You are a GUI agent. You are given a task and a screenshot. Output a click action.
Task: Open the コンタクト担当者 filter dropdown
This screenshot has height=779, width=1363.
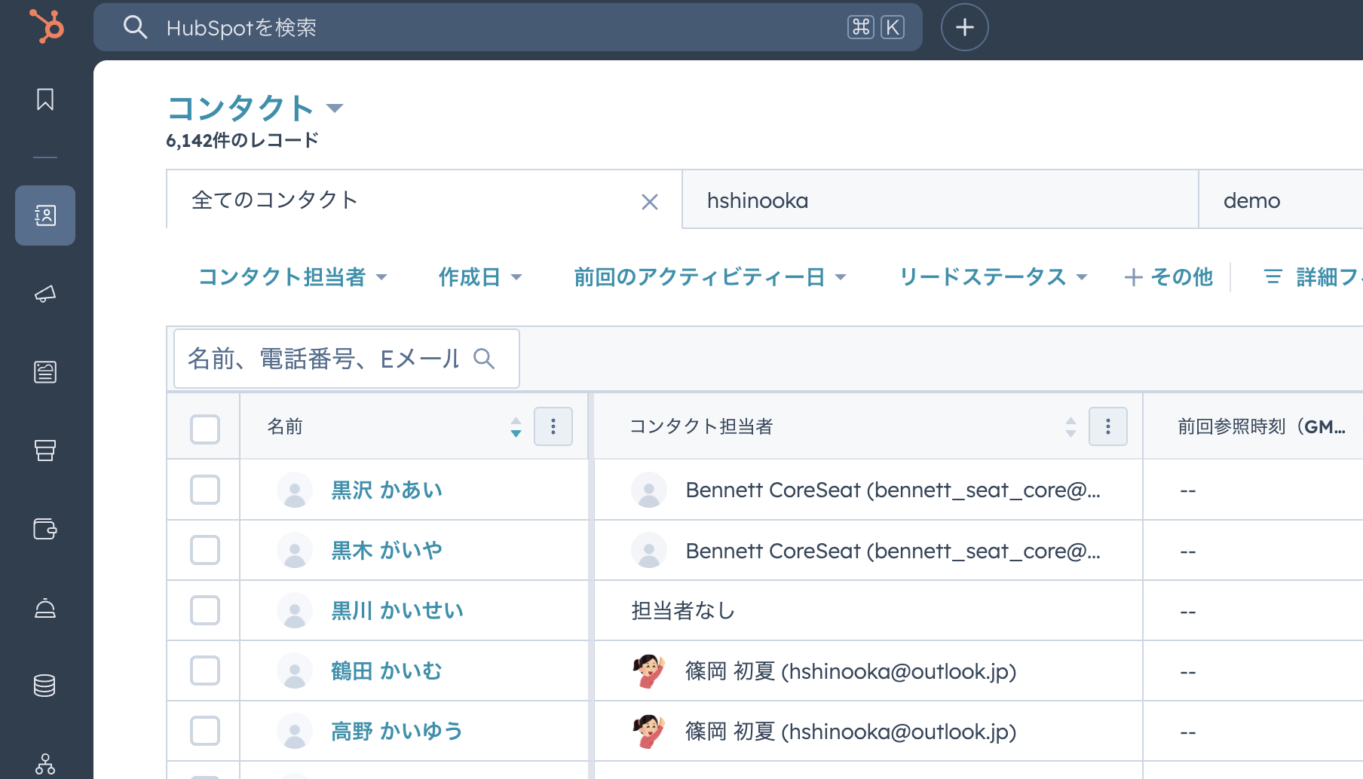point(293,276)
